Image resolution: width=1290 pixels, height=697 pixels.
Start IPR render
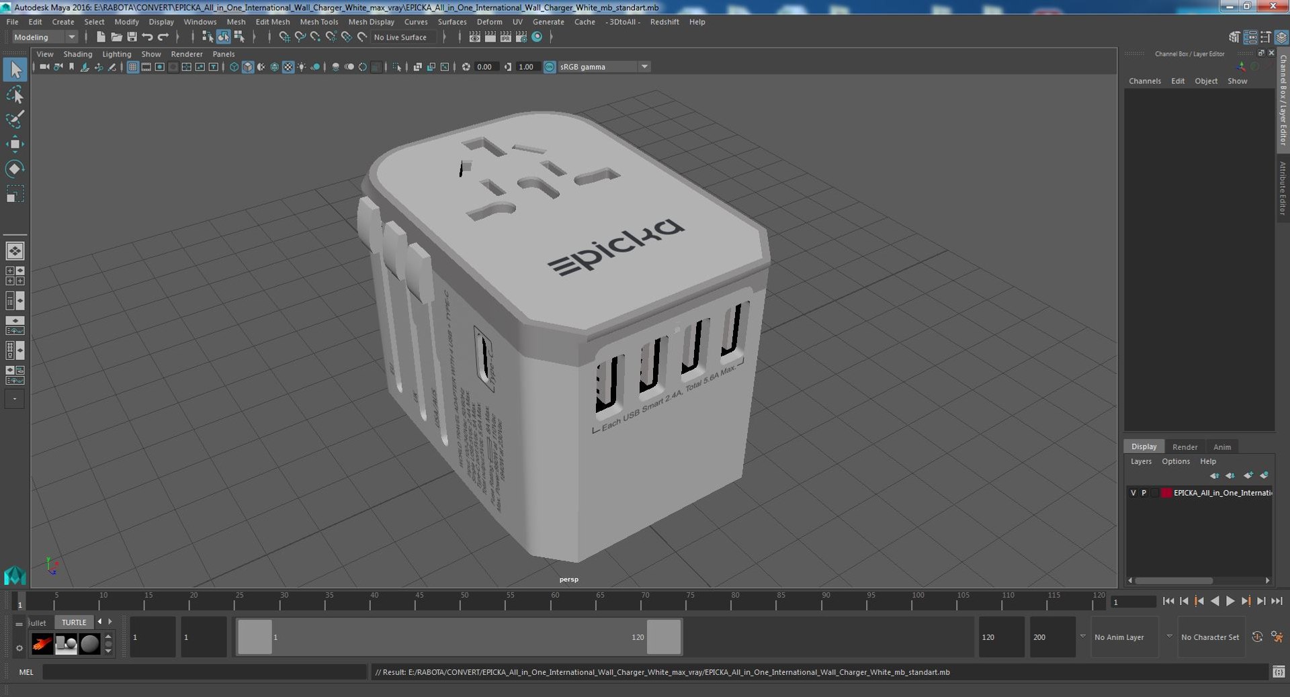tap(505, 37)
